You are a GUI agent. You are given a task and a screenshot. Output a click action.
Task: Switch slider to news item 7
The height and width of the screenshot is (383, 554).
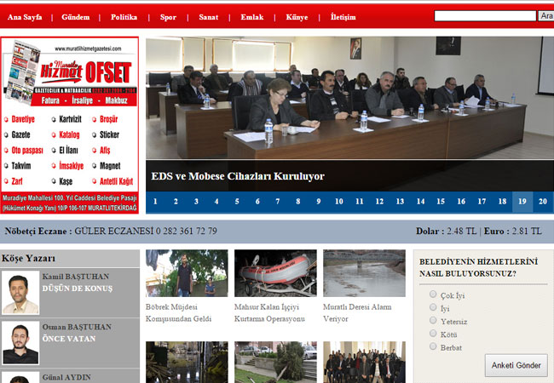click(x=278, y=202)
